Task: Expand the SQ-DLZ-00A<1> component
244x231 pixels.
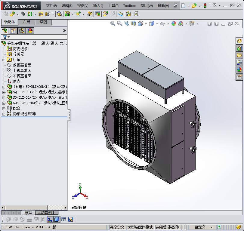Action: (x=4, y=92)
